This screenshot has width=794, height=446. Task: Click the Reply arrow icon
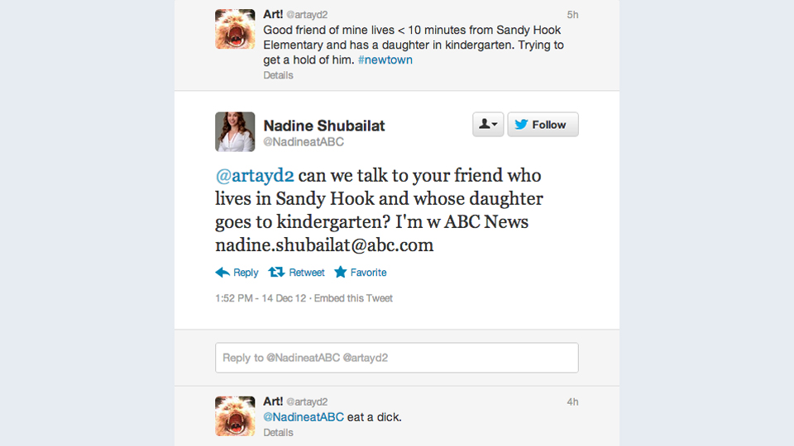tap(222, 273)
